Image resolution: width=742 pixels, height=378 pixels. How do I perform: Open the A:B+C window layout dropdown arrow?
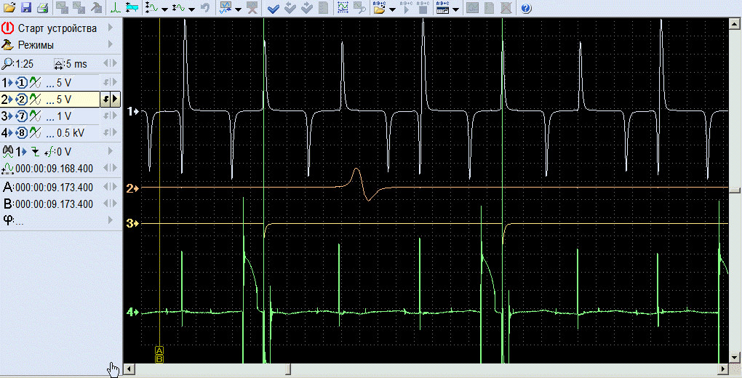455,9
